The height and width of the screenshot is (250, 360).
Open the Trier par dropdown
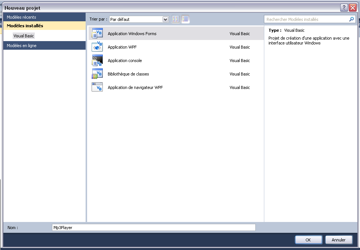[x=166, y=19]
